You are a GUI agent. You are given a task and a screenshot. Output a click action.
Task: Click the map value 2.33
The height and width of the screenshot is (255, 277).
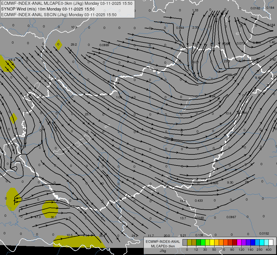(196, 27)
